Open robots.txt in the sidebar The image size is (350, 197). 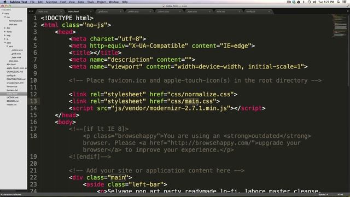pos(11,105)
